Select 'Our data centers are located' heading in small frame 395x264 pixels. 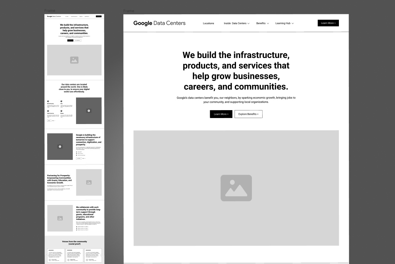tap(74, 88)
